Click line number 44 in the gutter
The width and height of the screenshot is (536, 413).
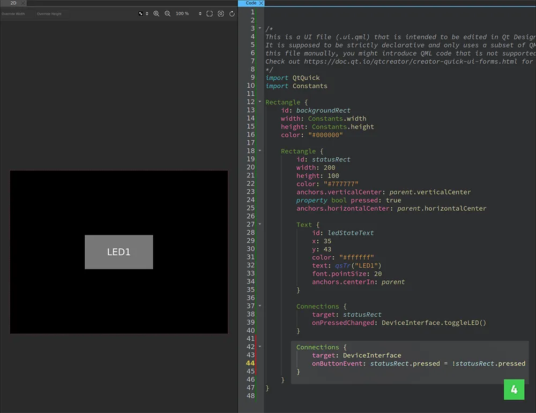[x=250, y=363]
